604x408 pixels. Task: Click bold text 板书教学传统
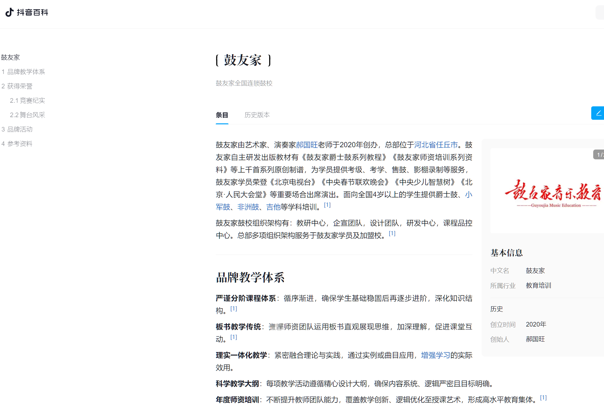[x=238, y=327]
